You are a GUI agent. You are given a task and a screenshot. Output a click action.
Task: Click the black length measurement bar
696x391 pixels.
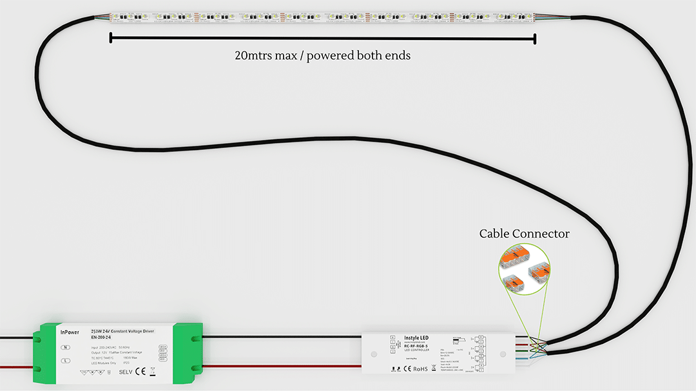point(322,39)
